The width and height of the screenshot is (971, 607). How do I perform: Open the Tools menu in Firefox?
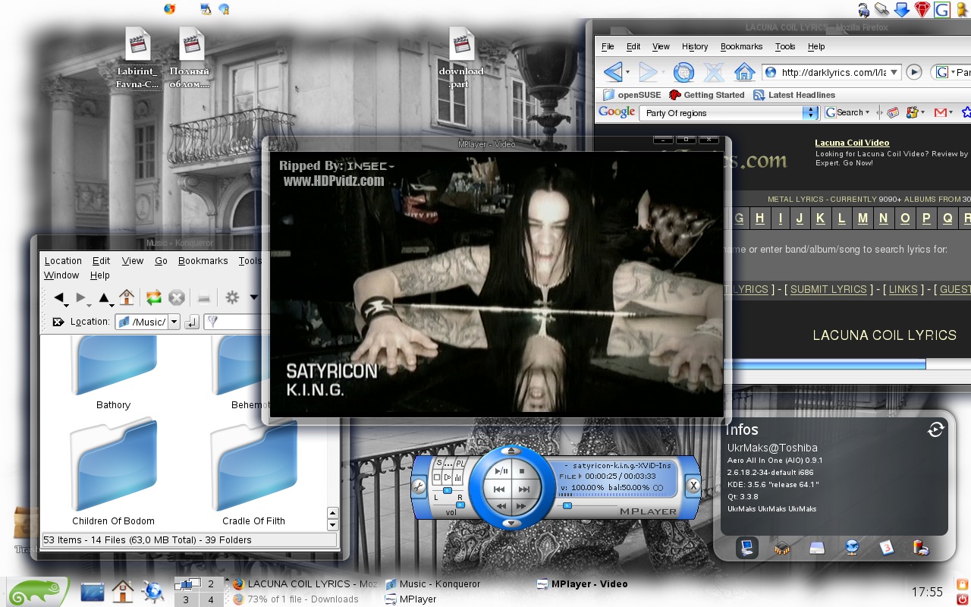pyautogui.click(x=785, y=46)
